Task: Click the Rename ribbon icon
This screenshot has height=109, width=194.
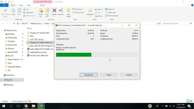Action: click(x=61, y=11)
